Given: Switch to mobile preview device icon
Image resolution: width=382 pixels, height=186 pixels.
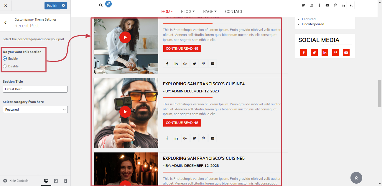Looking at the screenshot, I should 65,181.
